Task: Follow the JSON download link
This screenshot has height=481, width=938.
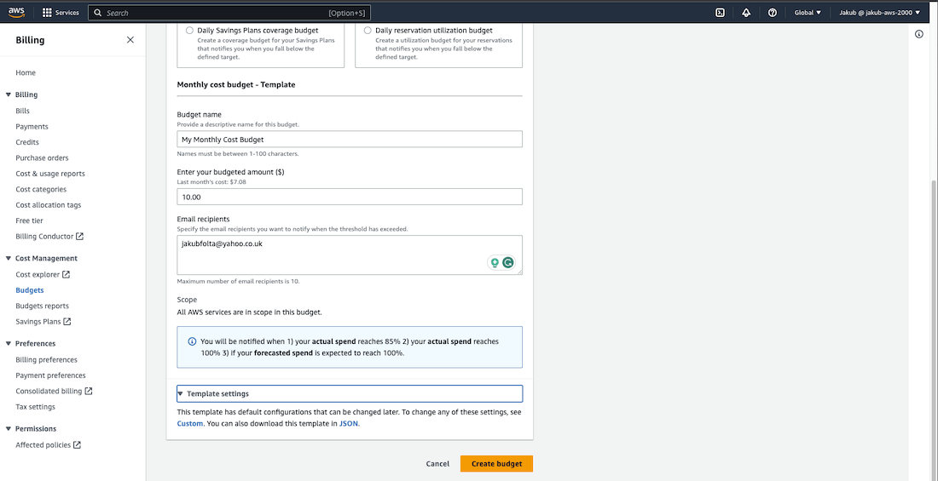Action: click(348, 424)
